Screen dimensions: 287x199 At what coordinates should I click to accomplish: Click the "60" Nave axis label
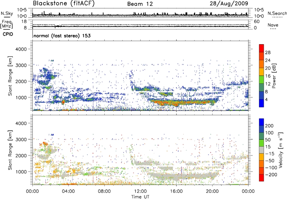[257, 22]
